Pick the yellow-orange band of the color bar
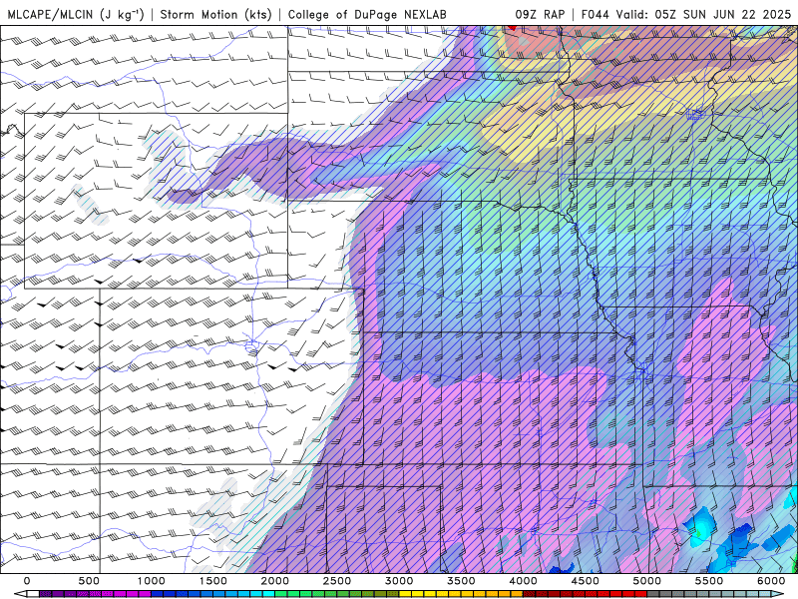 coord(462,594)
